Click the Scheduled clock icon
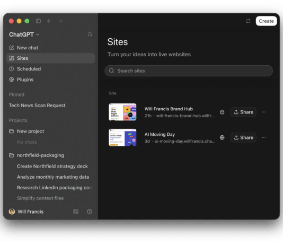 pyautogui.click(x=11, y=69)
